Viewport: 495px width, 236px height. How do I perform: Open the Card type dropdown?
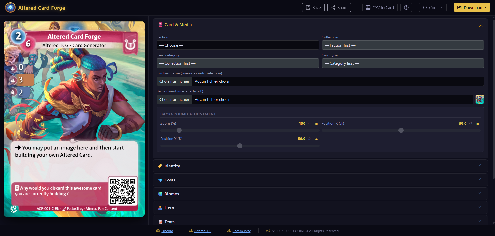[403, 63]
